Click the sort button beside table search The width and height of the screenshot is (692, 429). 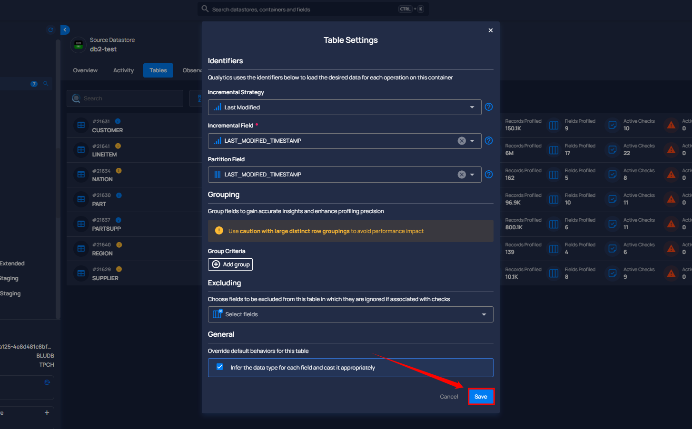point(196,98)
